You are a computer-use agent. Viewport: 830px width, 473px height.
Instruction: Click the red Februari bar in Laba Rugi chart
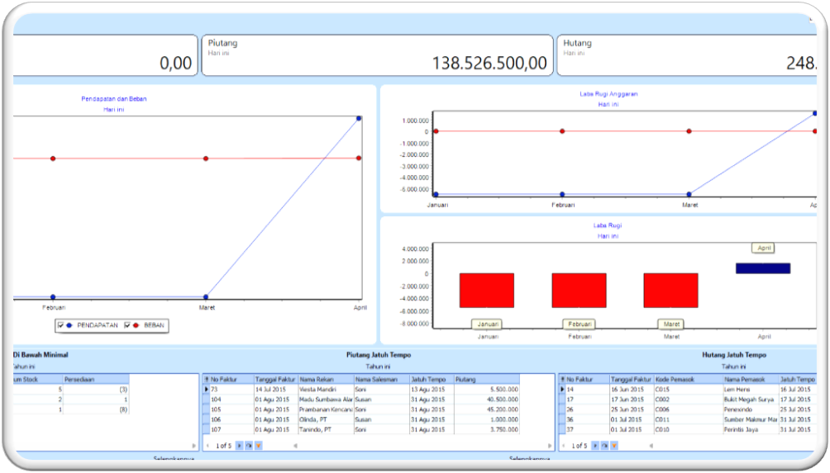point(579,290)
